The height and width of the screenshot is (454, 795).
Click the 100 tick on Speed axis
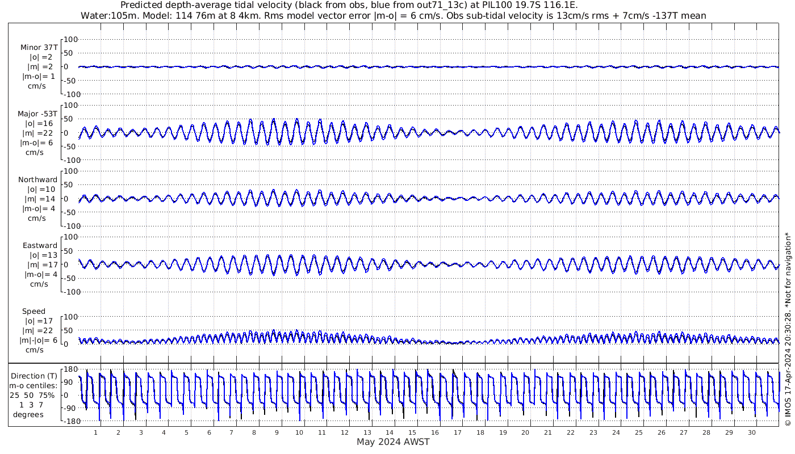70,317
